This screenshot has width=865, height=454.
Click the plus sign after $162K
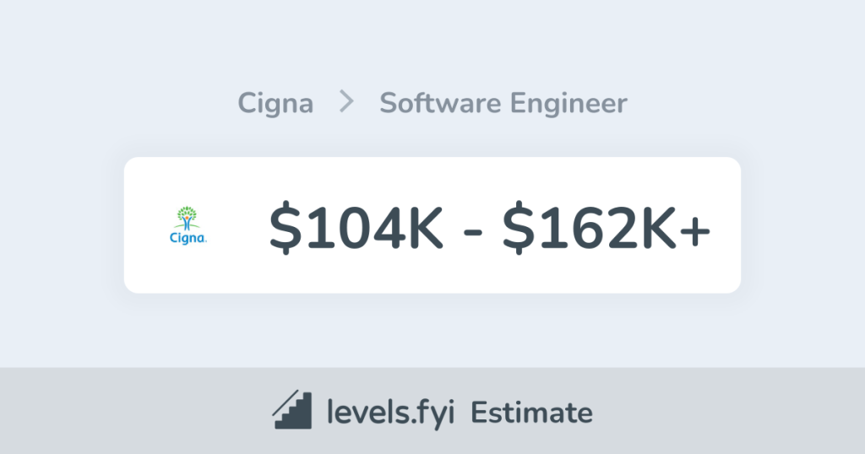(695, 230)
